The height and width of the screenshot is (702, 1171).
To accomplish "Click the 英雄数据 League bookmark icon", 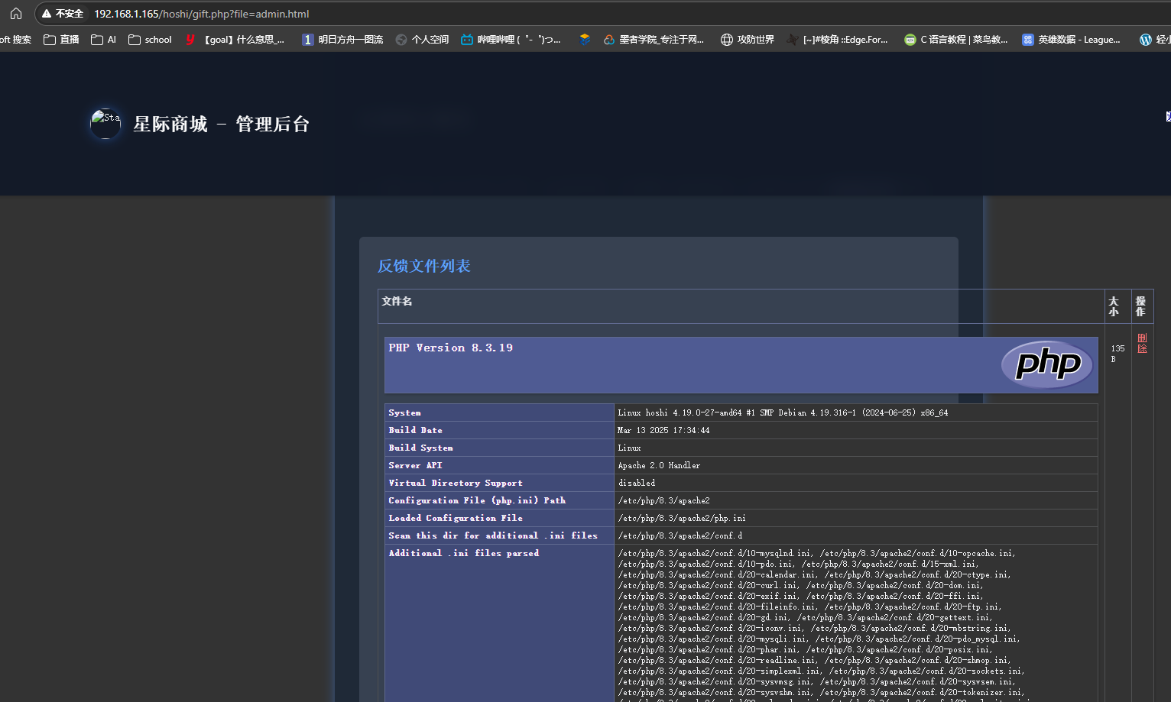I will tap(1027, 39).
